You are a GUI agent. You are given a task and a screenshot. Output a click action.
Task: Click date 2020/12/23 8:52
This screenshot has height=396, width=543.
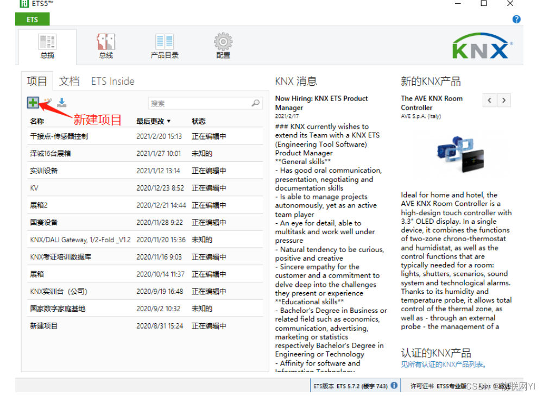coord(160,188)
